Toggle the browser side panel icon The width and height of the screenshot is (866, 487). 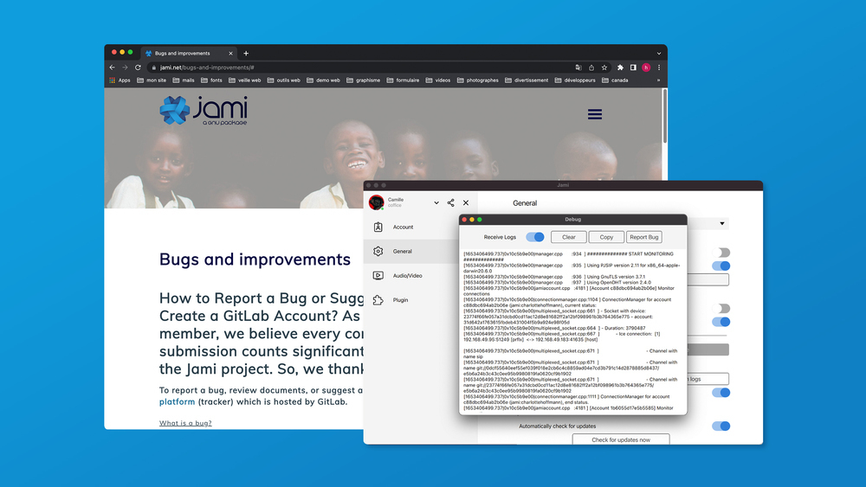click(x=633, y=67)
